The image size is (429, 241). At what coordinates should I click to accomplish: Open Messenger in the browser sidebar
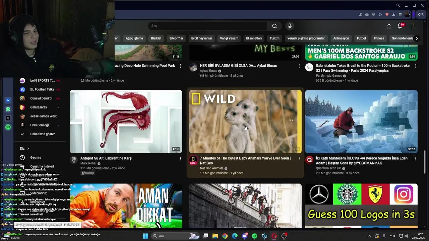click(x=8, y=100)
